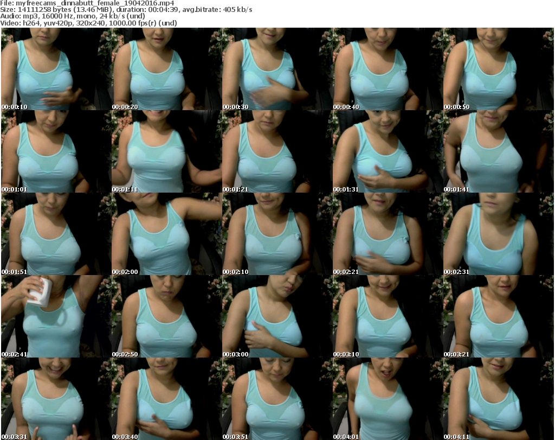The height and width of the screenshot is (440, 555).
Task: Open the frame at 00:00:30
Action: [x=277, y=69]
